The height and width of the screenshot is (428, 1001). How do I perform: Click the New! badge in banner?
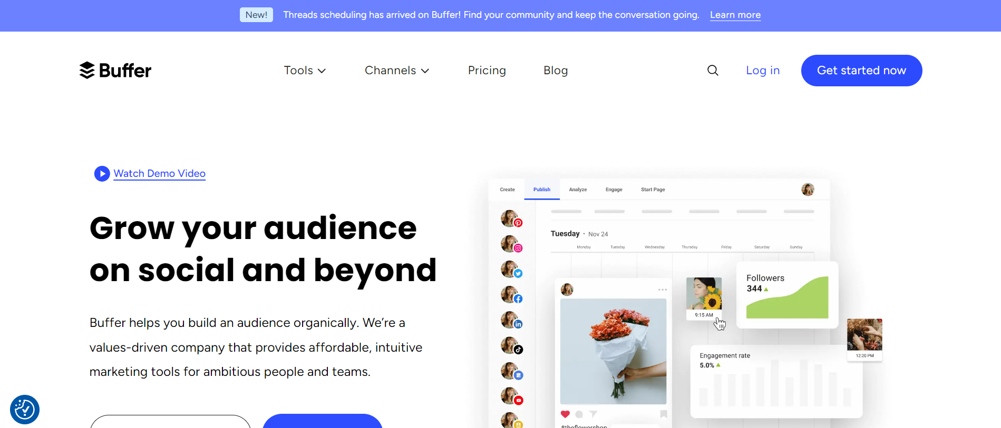pyautogui.click(x=256, y=15)
